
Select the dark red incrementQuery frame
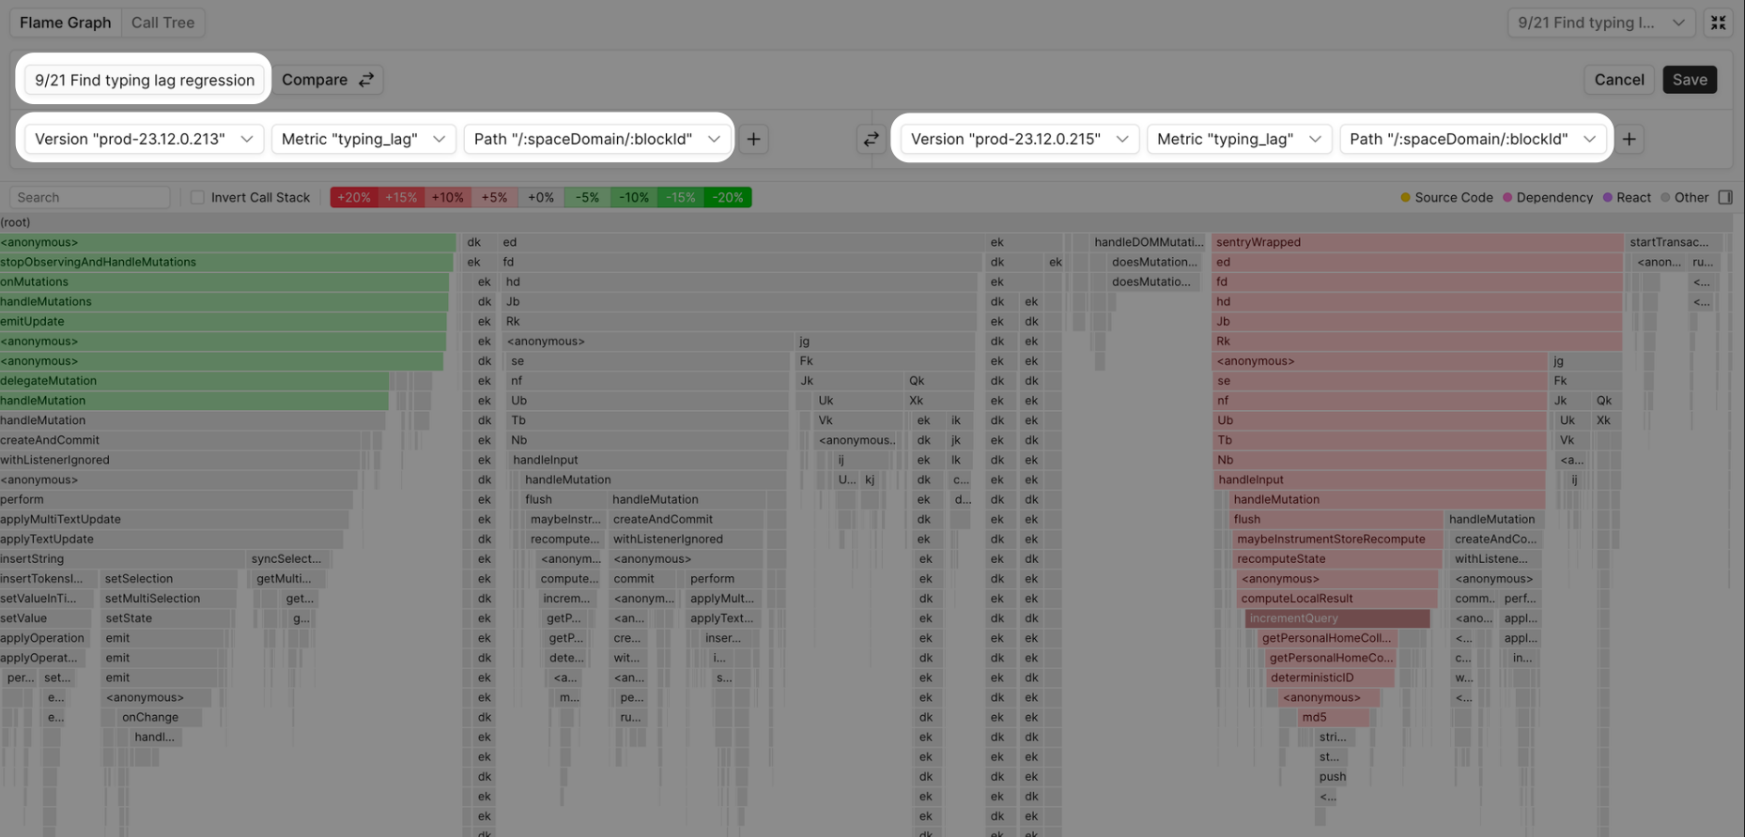click(1337, 618)
